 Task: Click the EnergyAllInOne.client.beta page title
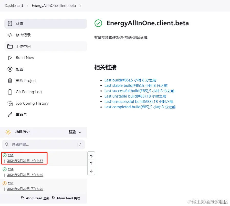click(148, 23)
